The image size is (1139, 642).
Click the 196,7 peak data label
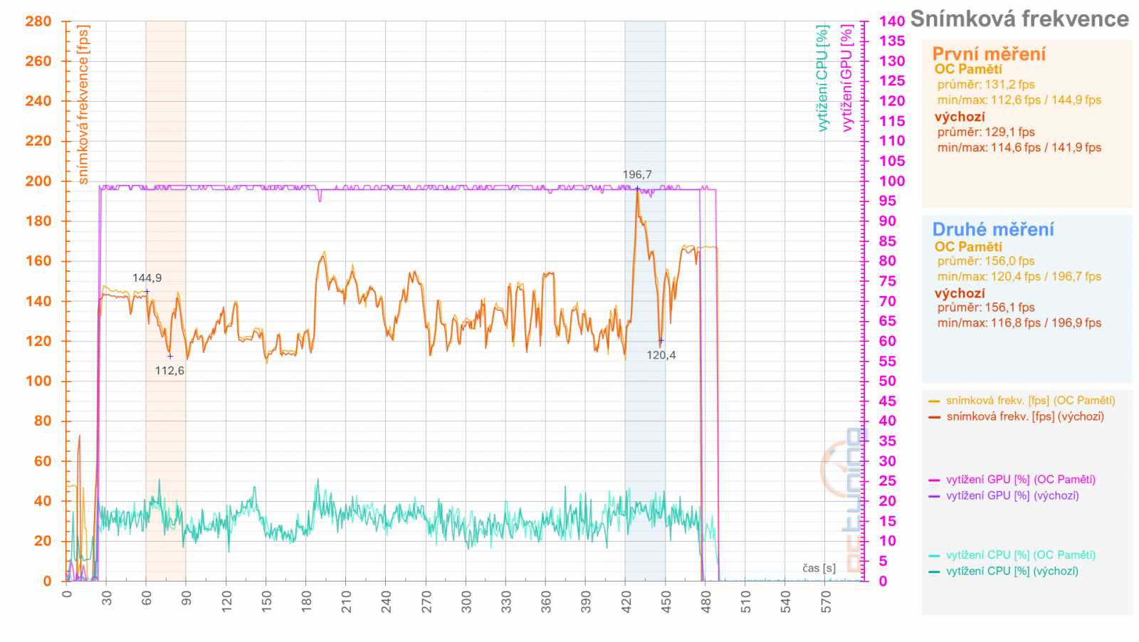[637, 174]
